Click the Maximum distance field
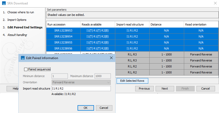Viewport: 219px width, 113px height. point(102,76)
